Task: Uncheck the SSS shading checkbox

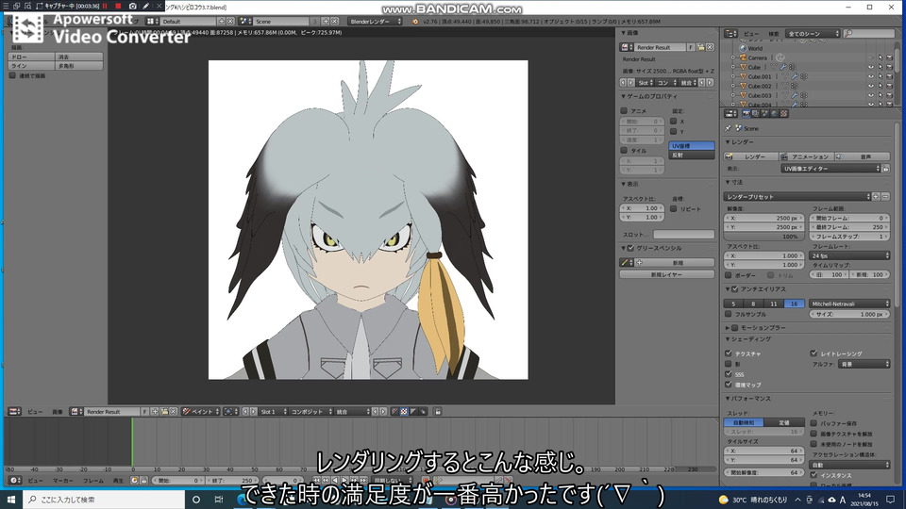Action: 728,374
